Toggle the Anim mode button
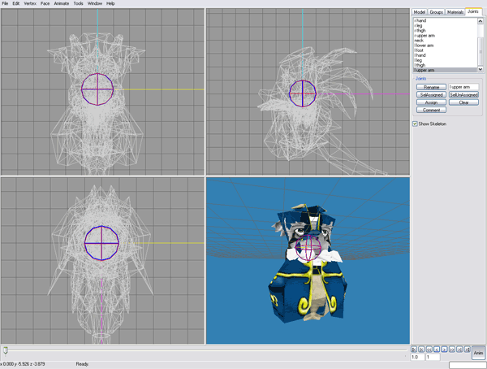Viewport: 487px width, 369px height. tap(479, 353)
